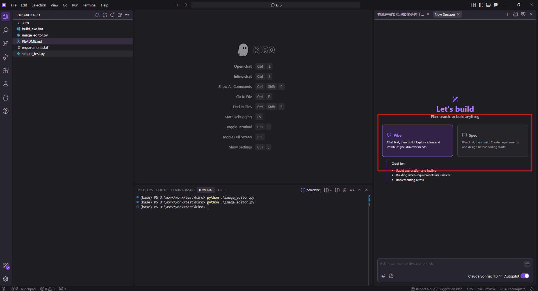The width and height of the screenshot is (538, 291).
Task: Switch to the OUTPUT tab
Action: click(x=162, y=190)
